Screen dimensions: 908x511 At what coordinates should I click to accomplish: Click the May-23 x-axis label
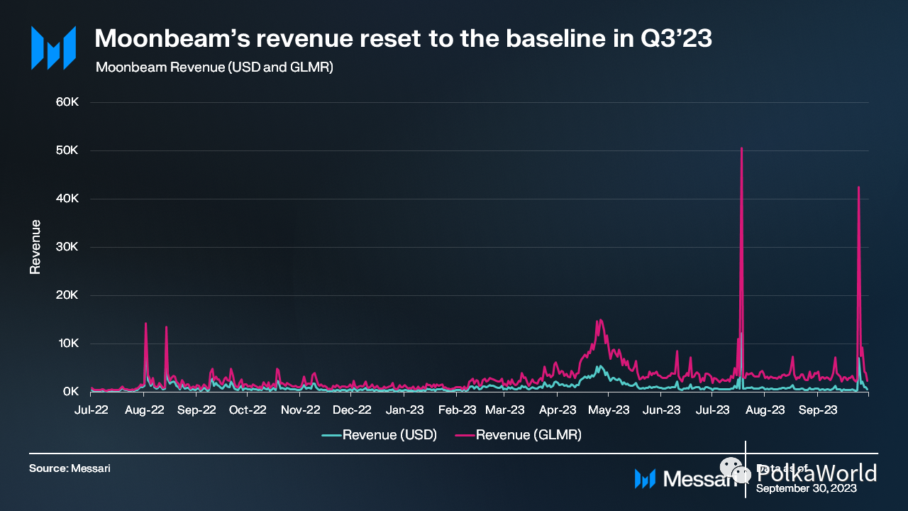(x=609, y=410)
